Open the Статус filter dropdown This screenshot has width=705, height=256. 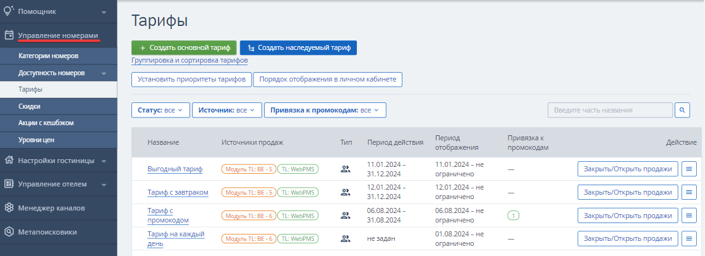[x=160, y=110]
